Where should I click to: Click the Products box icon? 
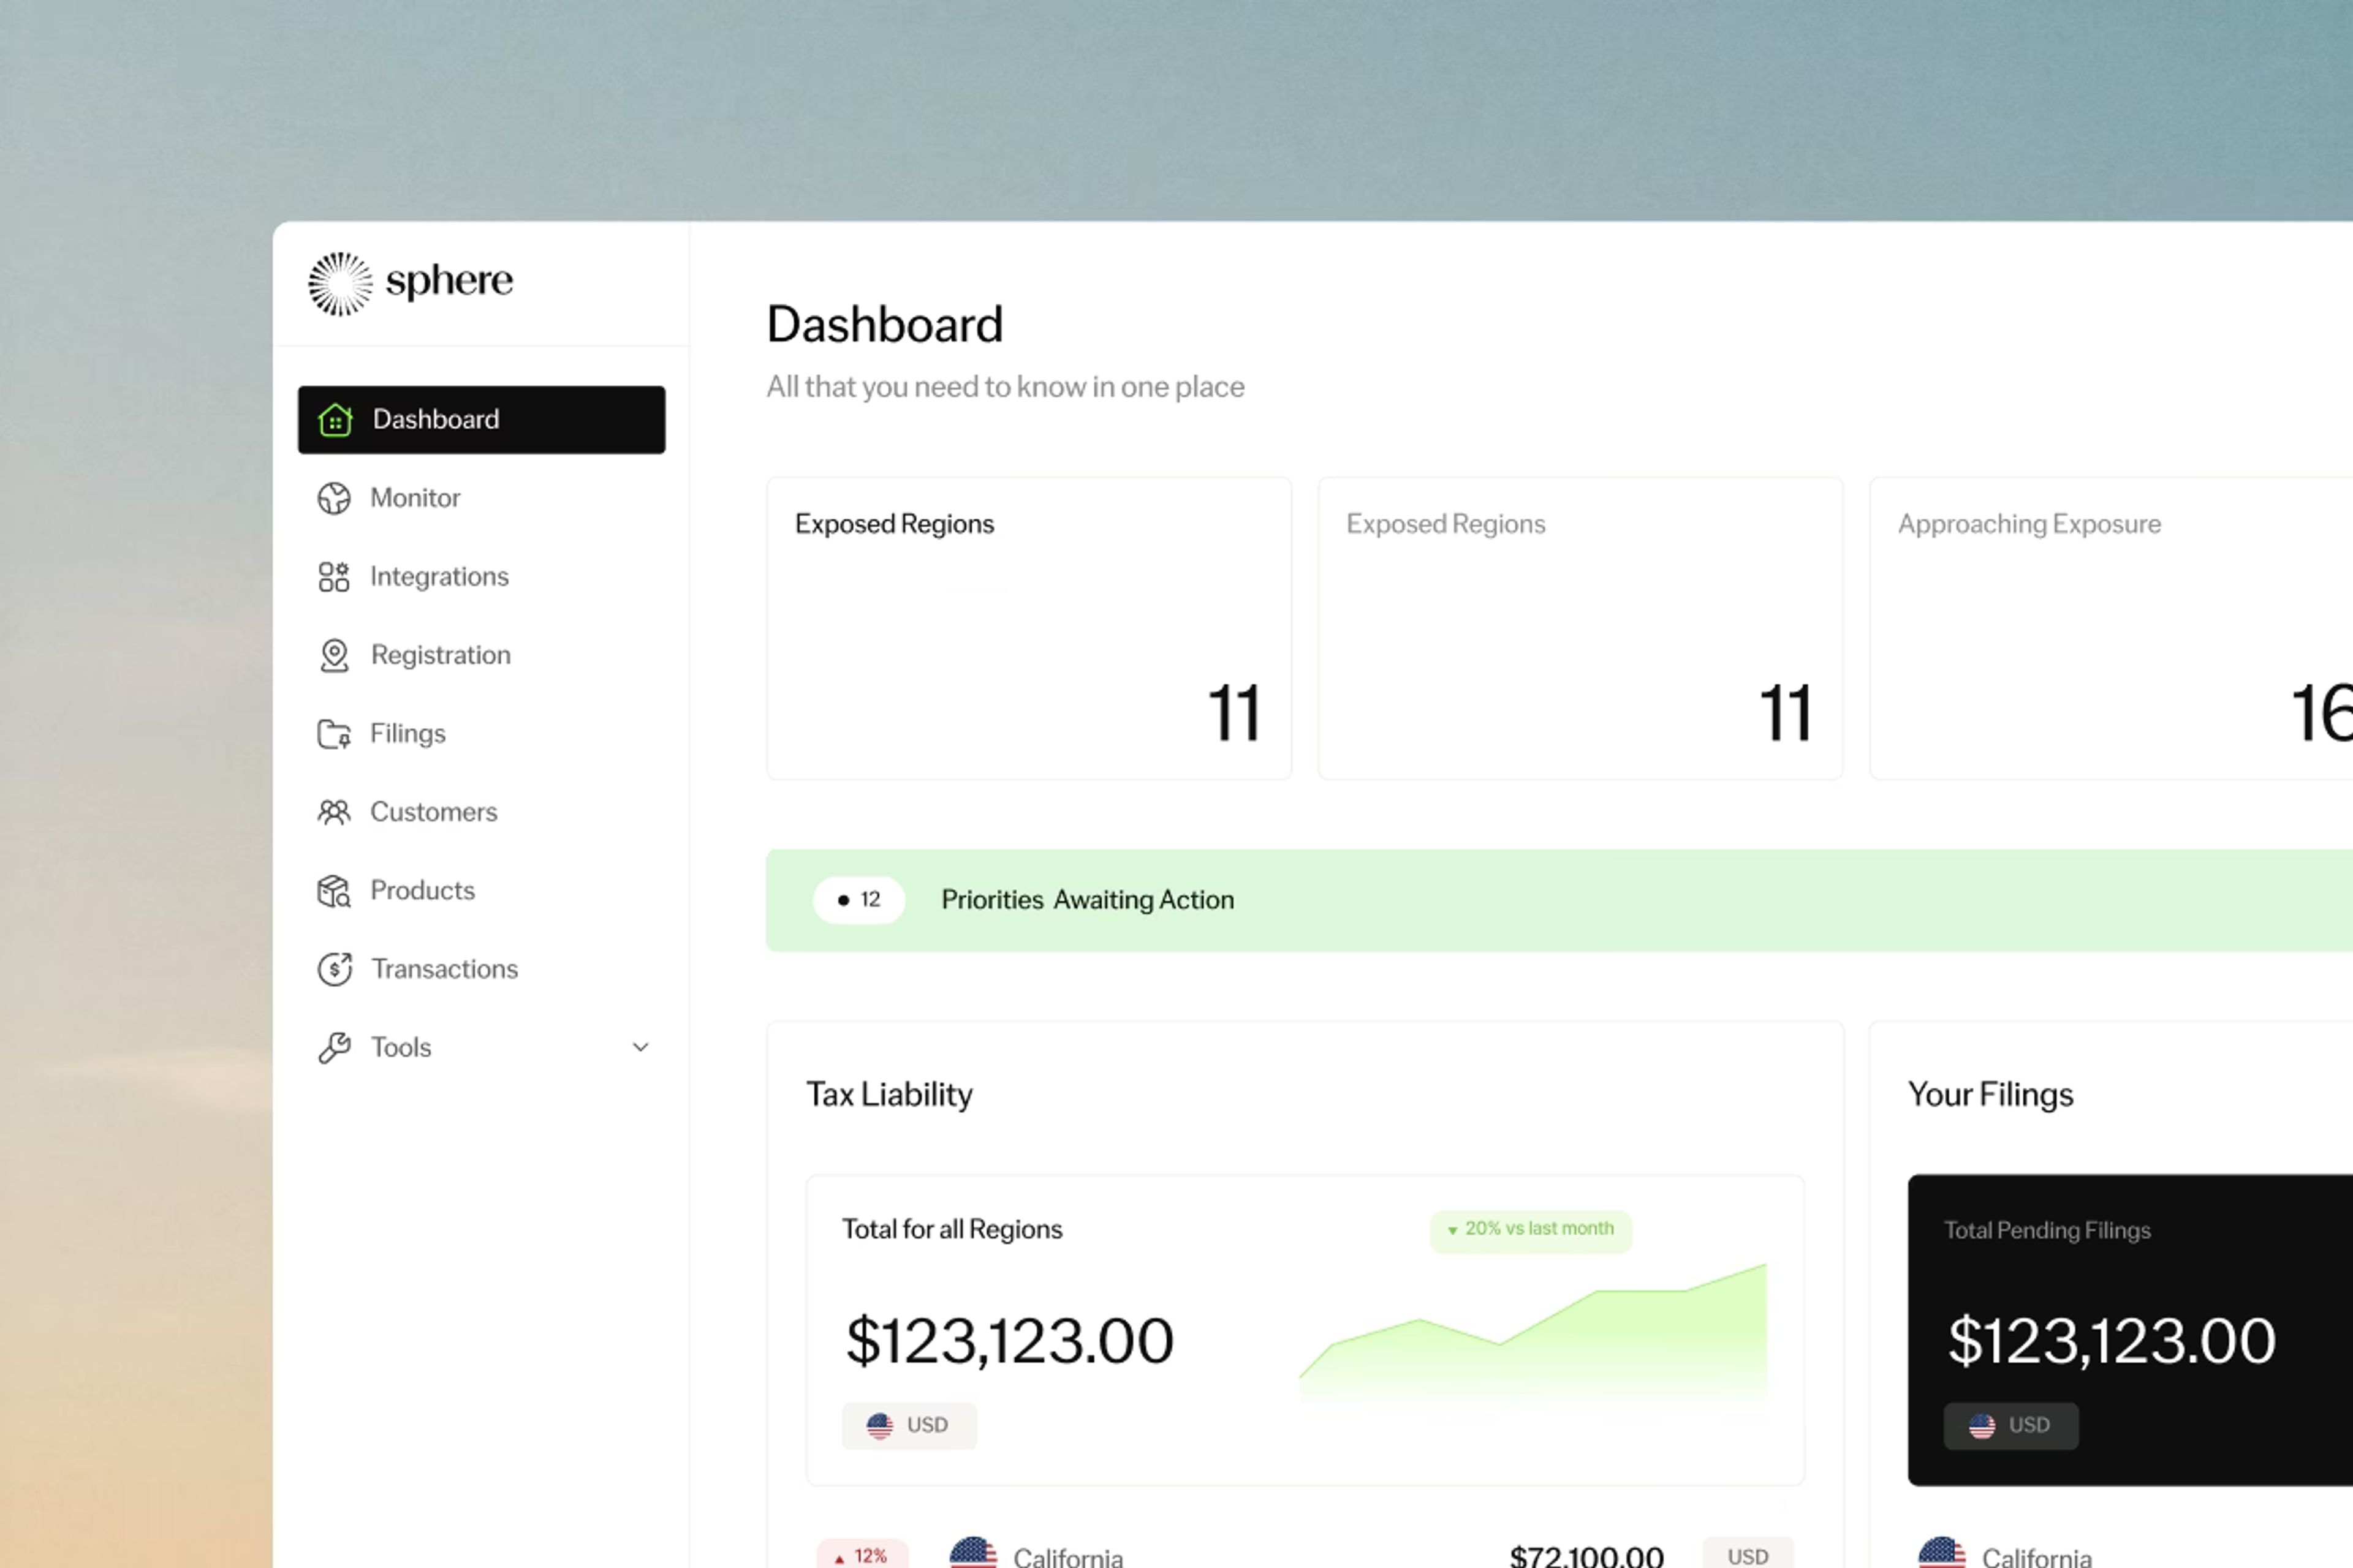[334, 891]
